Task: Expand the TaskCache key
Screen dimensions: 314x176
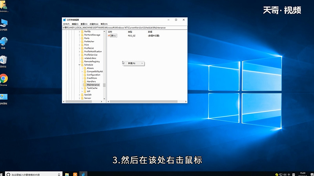Action: click(x=82, y=88)
